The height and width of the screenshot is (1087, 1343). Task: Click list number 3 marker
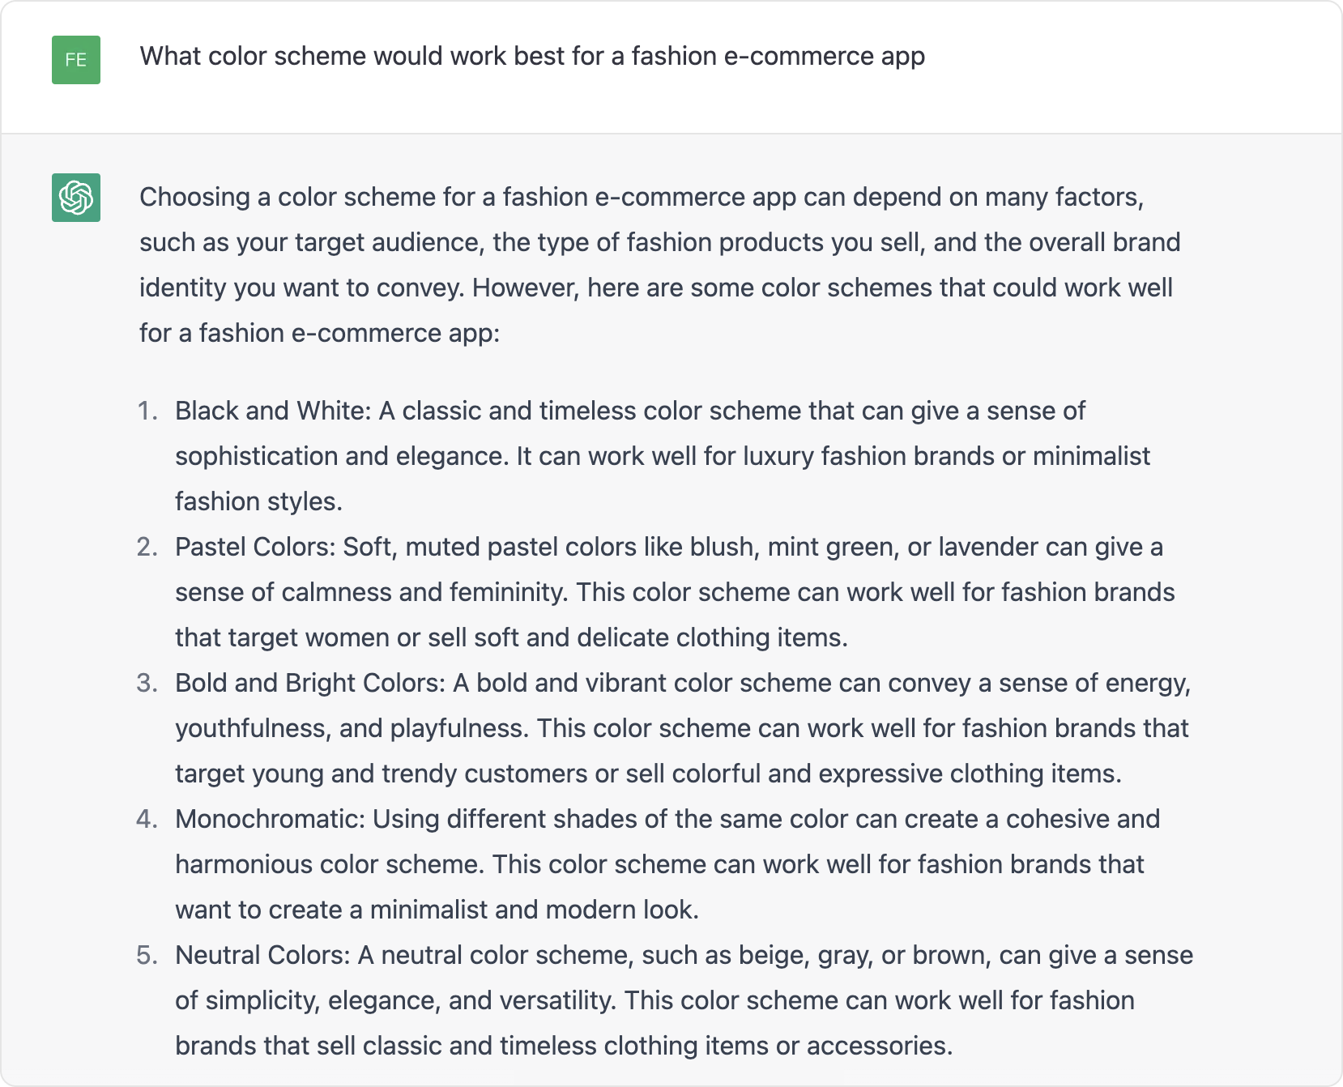click(147, 683)
